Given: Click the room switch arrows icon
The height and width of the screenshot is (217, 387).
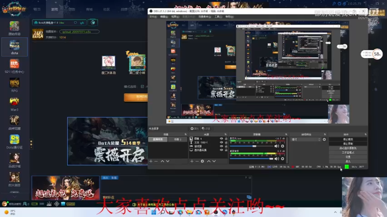Looking at the screenshot, I should point(82,23).
